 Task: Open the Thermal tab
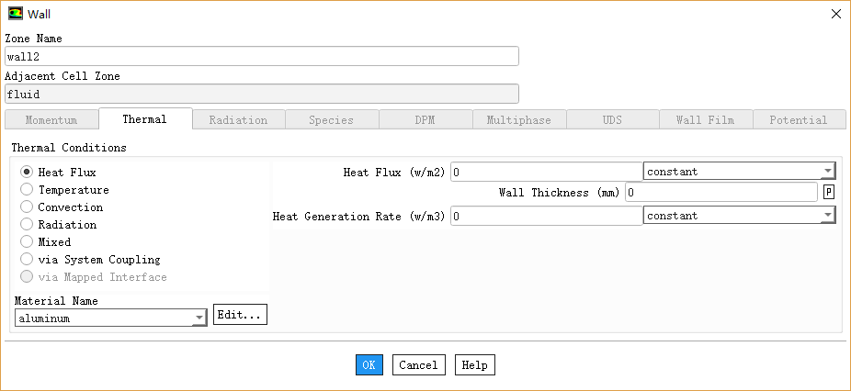pyautogui.click(x=144, y=119)
